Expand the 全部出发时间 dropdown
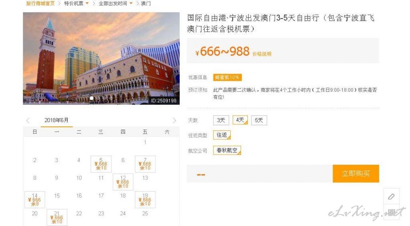The height and width of the screenshot is (226, 410). 115,3
